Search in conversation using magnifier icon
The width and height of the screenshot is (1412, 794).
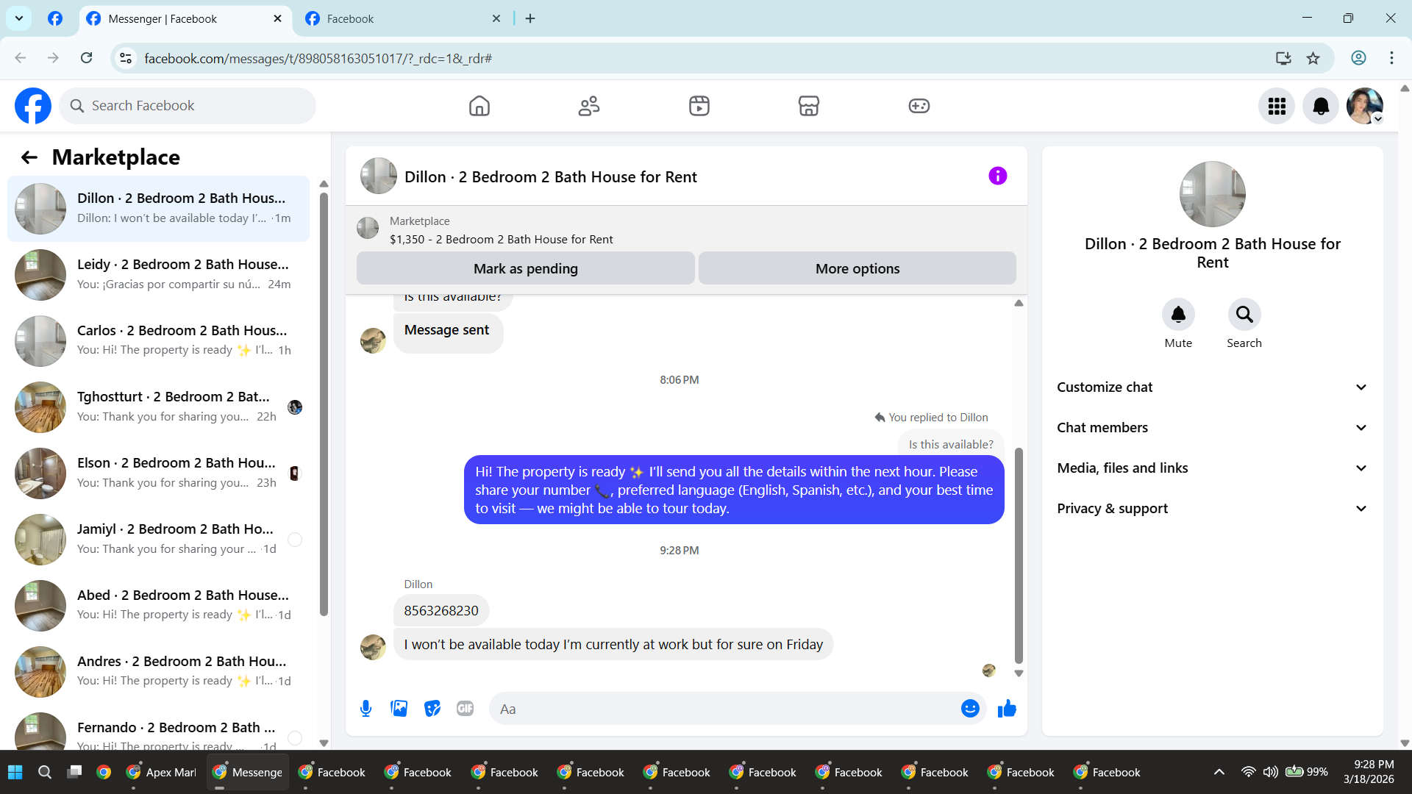(x=1244, y=315)
